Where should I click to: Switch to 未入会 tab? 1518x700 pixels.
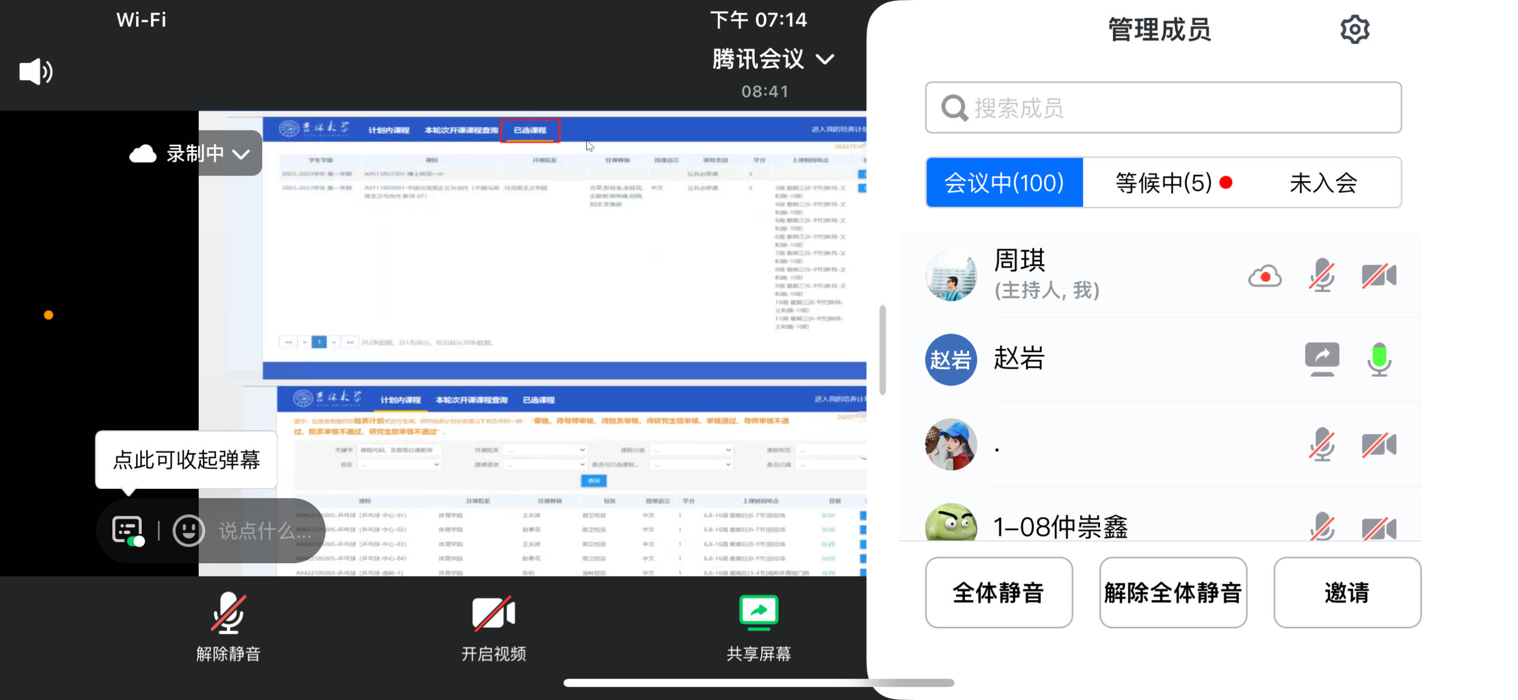1324,183
